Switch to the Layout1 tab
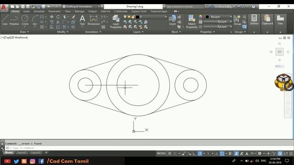 click(22, 153)
